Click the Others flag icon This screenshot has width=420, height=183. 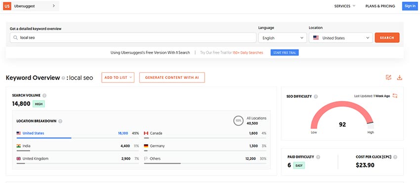click(x=146, y=158)
